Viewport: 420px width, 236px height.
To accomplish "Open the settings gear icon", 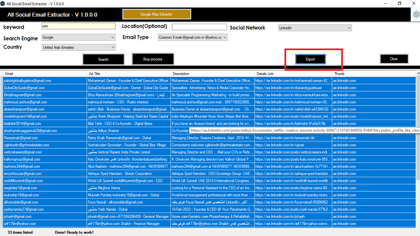I will pos(416,14).
